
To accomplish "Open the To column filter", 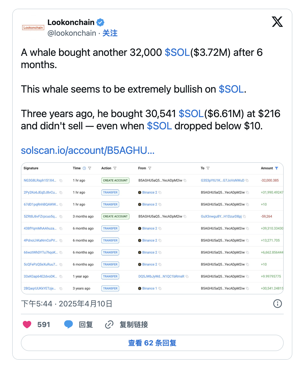I will tap(208, 168).
